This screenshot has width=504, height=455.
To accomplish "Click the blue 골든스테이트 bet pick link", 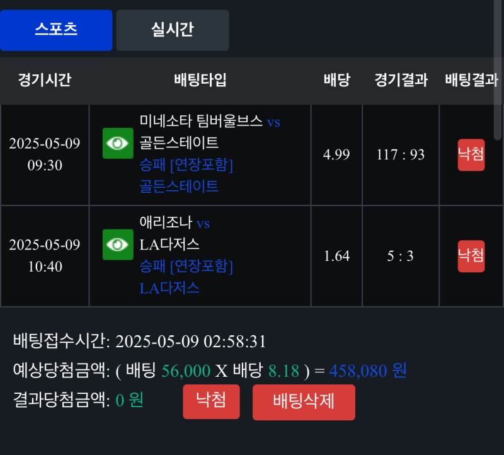I will coord(179,187).
